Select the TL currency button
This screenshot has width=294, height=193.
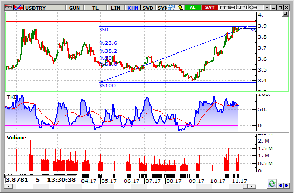coord(95,8)
